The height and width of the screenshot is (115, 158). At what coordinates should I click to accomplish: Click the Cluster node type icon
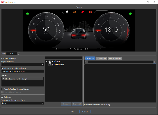[x=50, y=61]
